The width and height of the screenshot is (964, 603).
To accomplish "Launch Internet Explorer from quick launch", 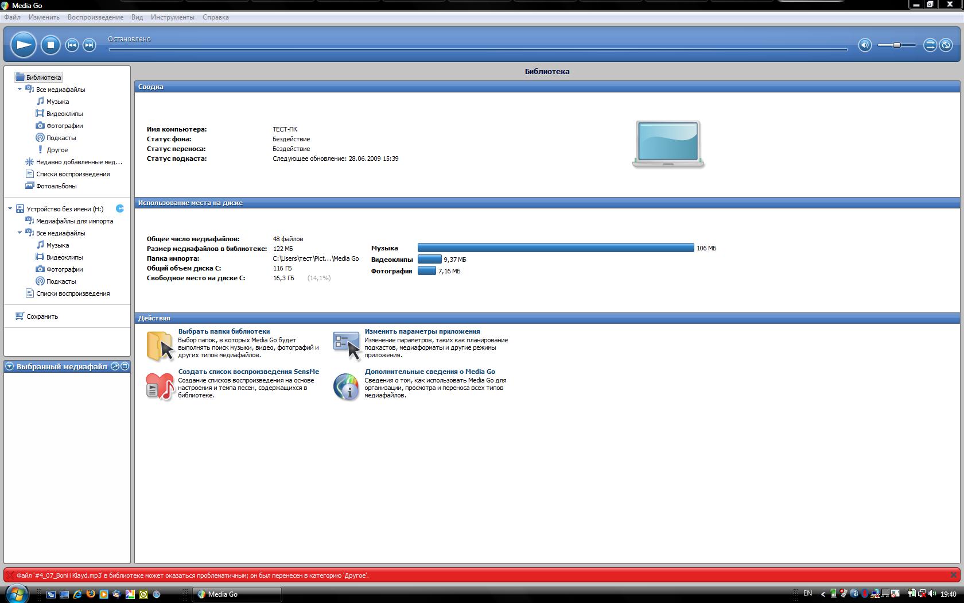I will pyautogui.click(x=77, y=594).
